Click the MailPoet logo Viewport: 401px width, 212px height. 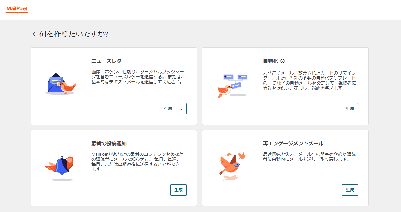[17, 10]
